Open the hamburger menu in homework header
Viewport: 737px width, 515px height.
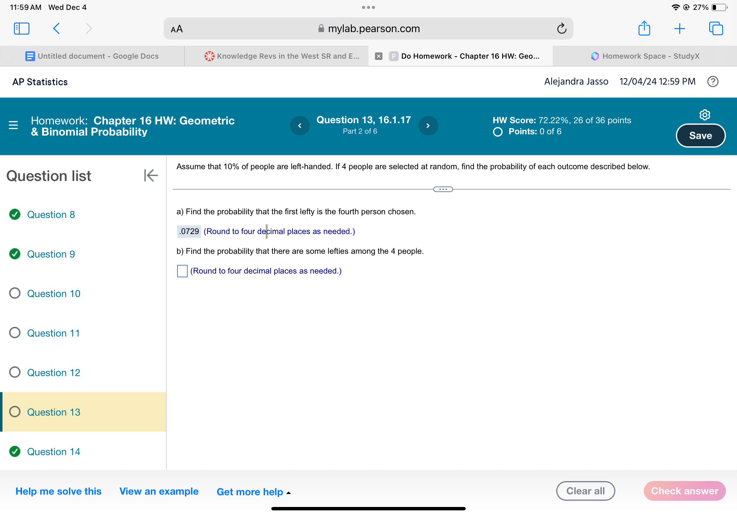tap(13, 125)
